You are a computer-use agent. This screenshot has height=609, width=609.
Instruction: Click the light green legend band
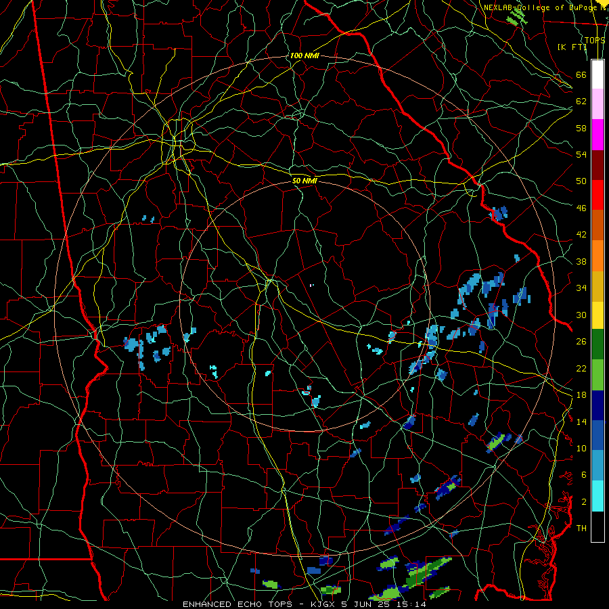[597, 375]
